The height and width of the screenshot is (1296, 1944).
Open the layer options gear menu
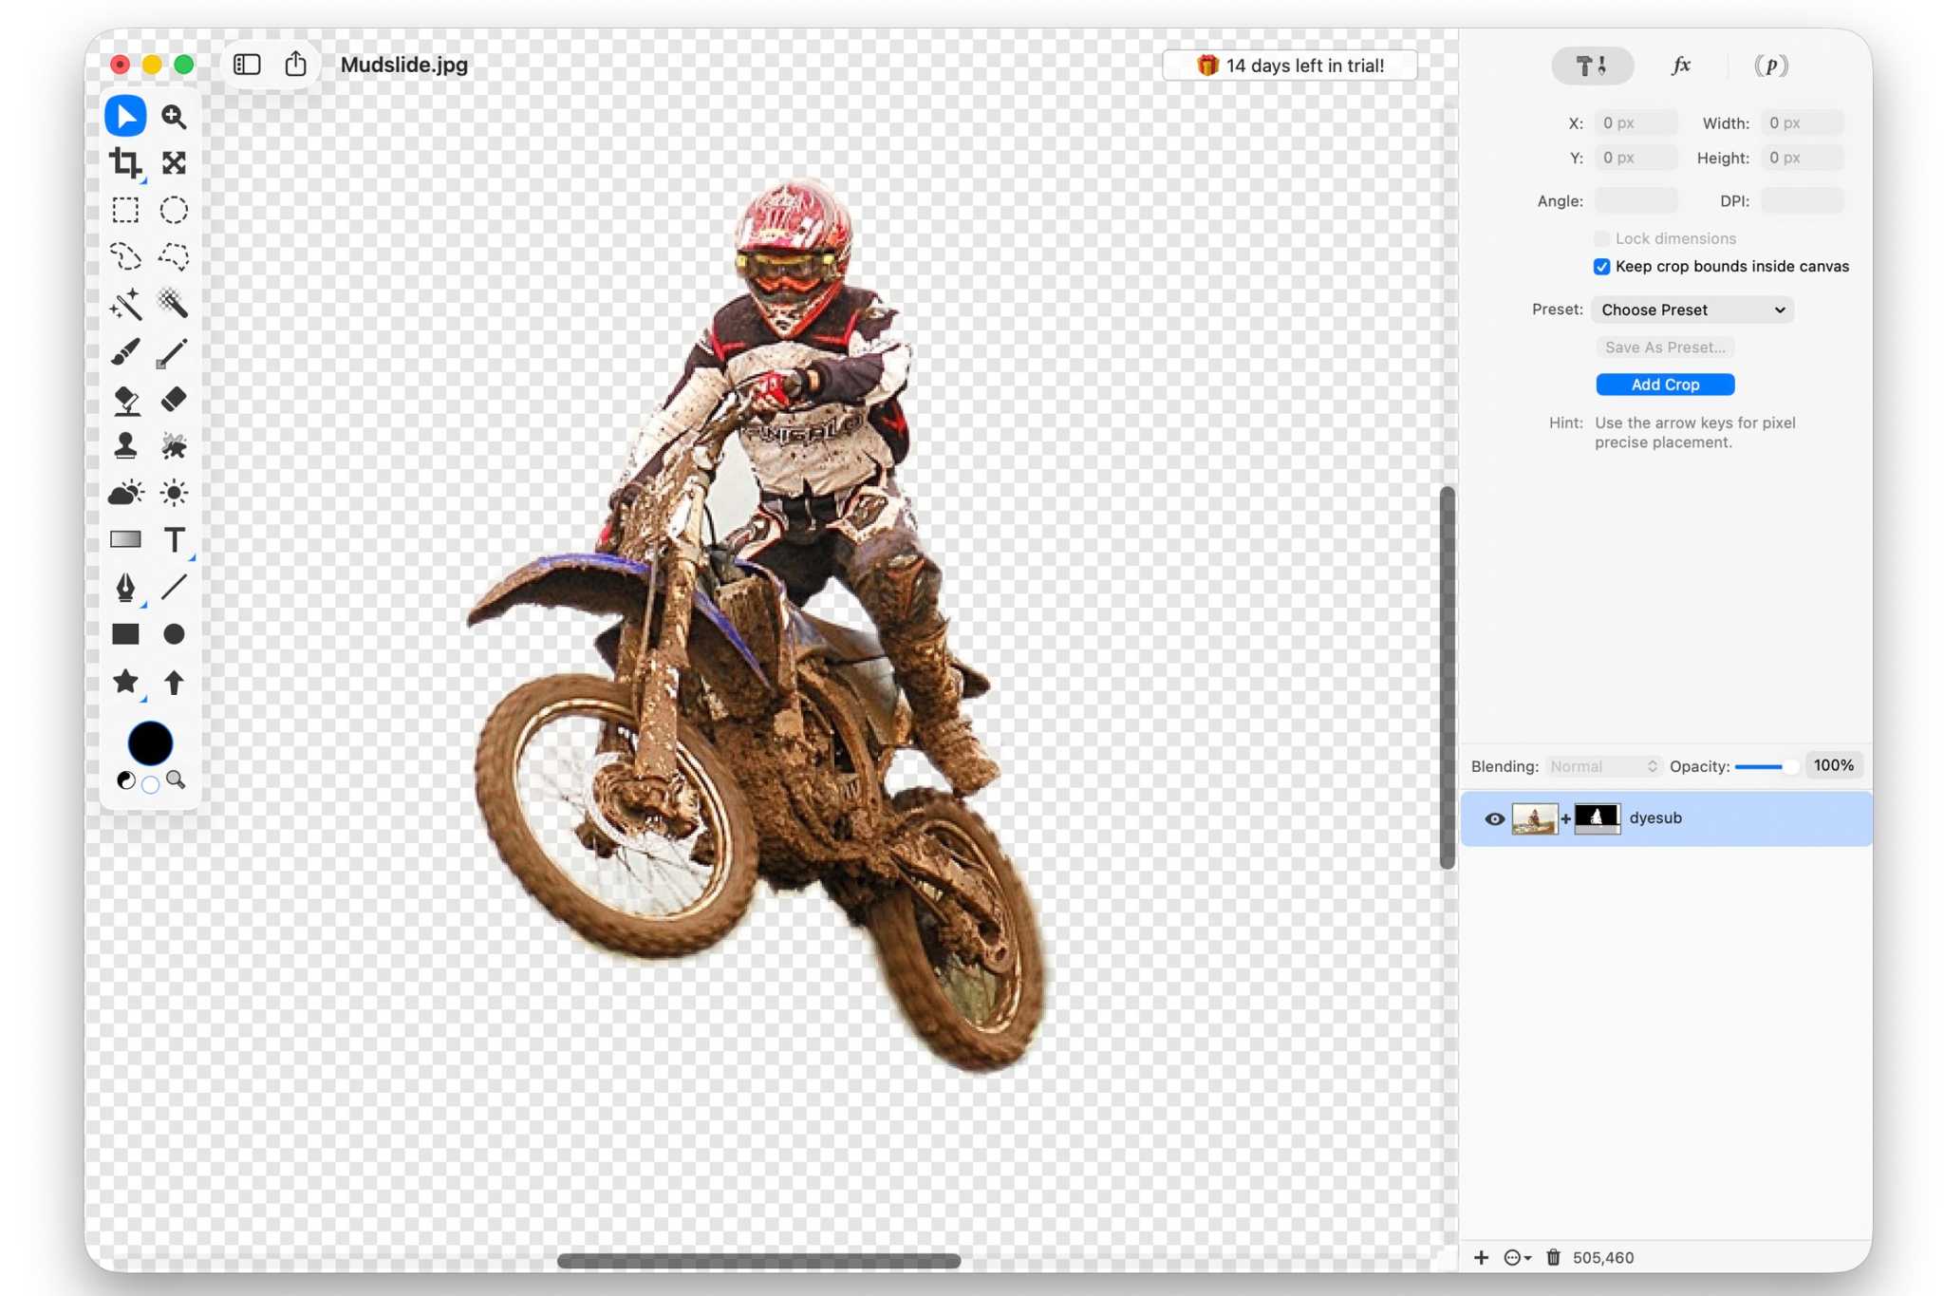[1515, 1256]
